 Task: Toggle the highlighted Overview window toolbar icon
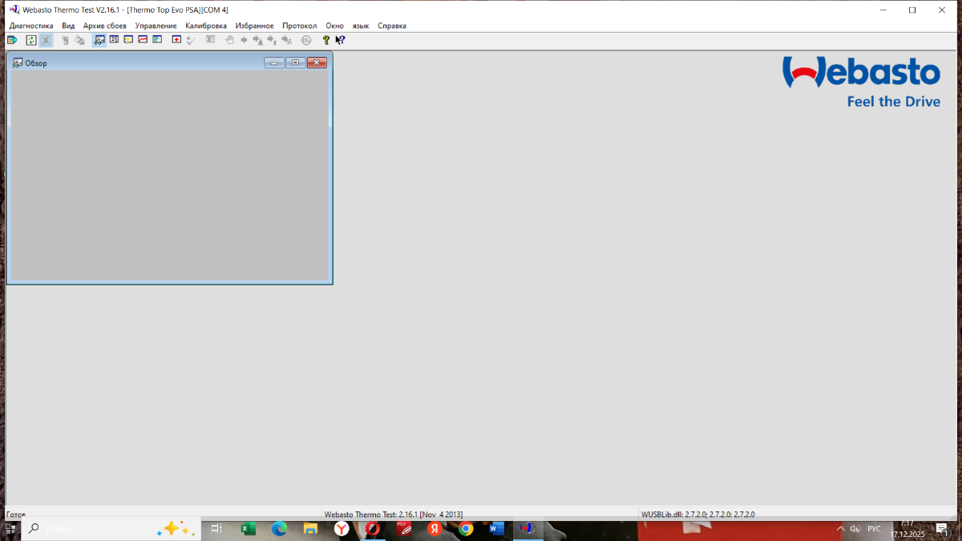point(99,40)
